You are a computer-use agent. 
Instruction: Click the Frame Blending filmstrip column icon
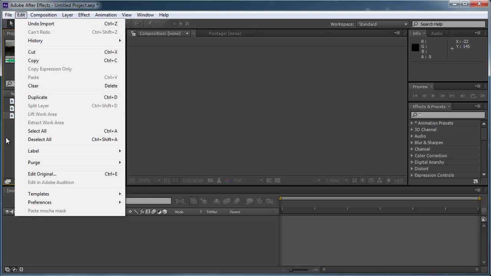[148, 212]
